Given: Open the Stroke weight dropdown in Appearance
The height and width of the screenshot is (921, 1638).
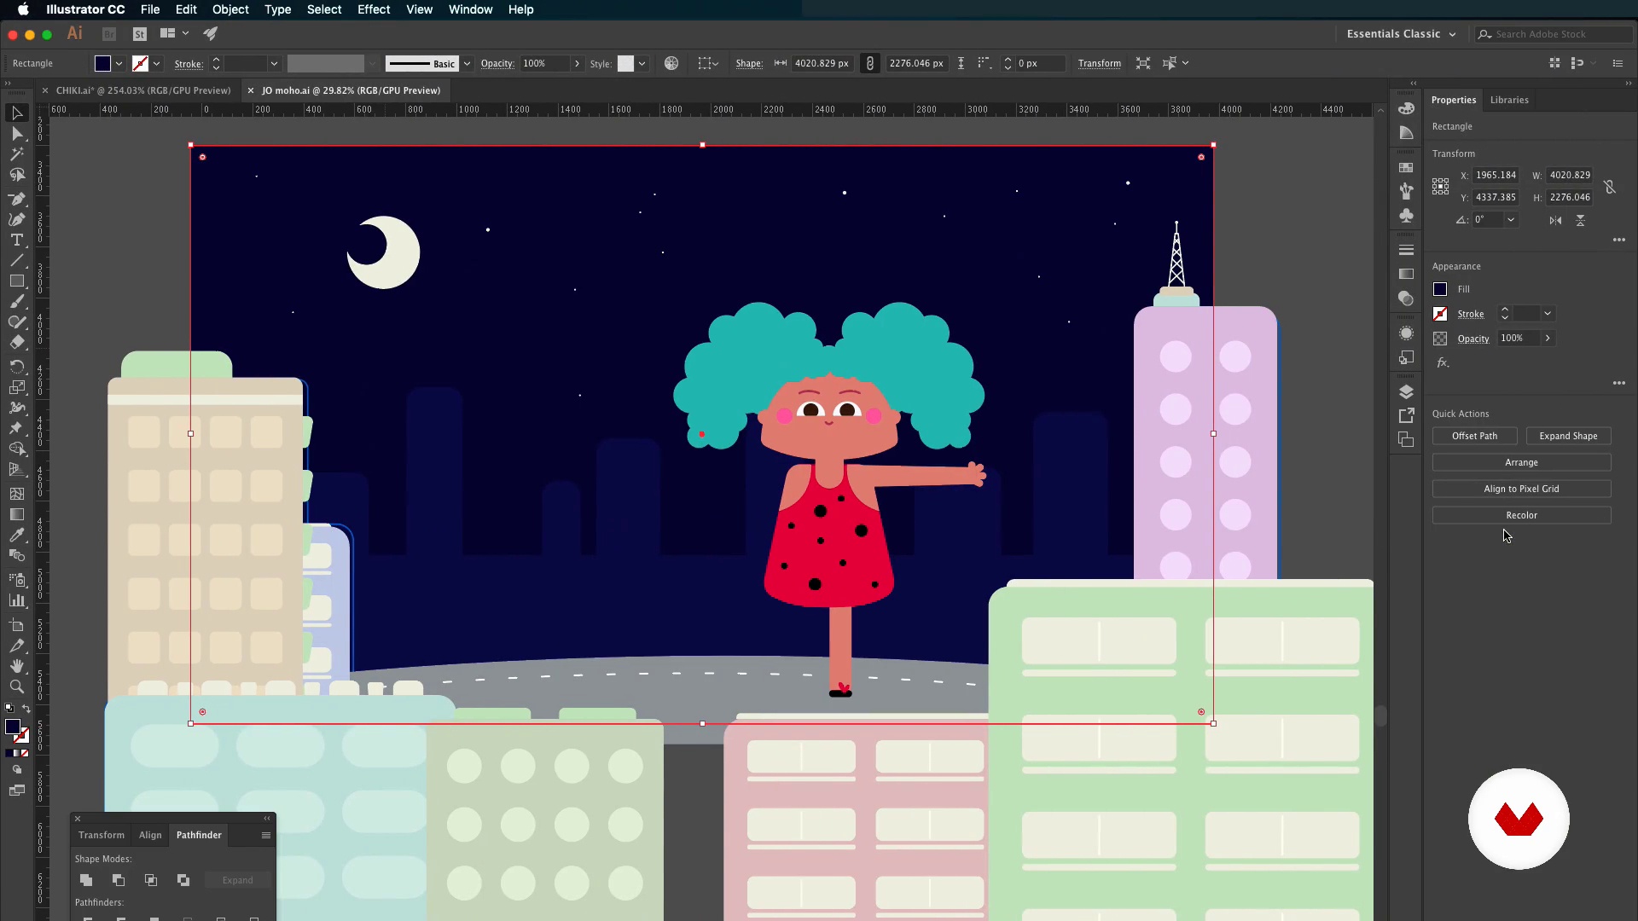Looking at the screenshot, I should [x=1548, y=314].
